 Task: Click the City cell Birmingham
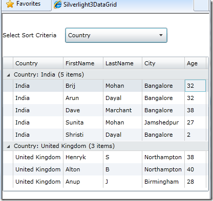pyautogui.click(x=163, y=182)
